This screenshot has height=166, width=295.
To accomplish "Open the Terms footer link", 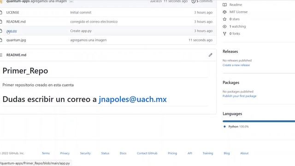I will [46, 153].
